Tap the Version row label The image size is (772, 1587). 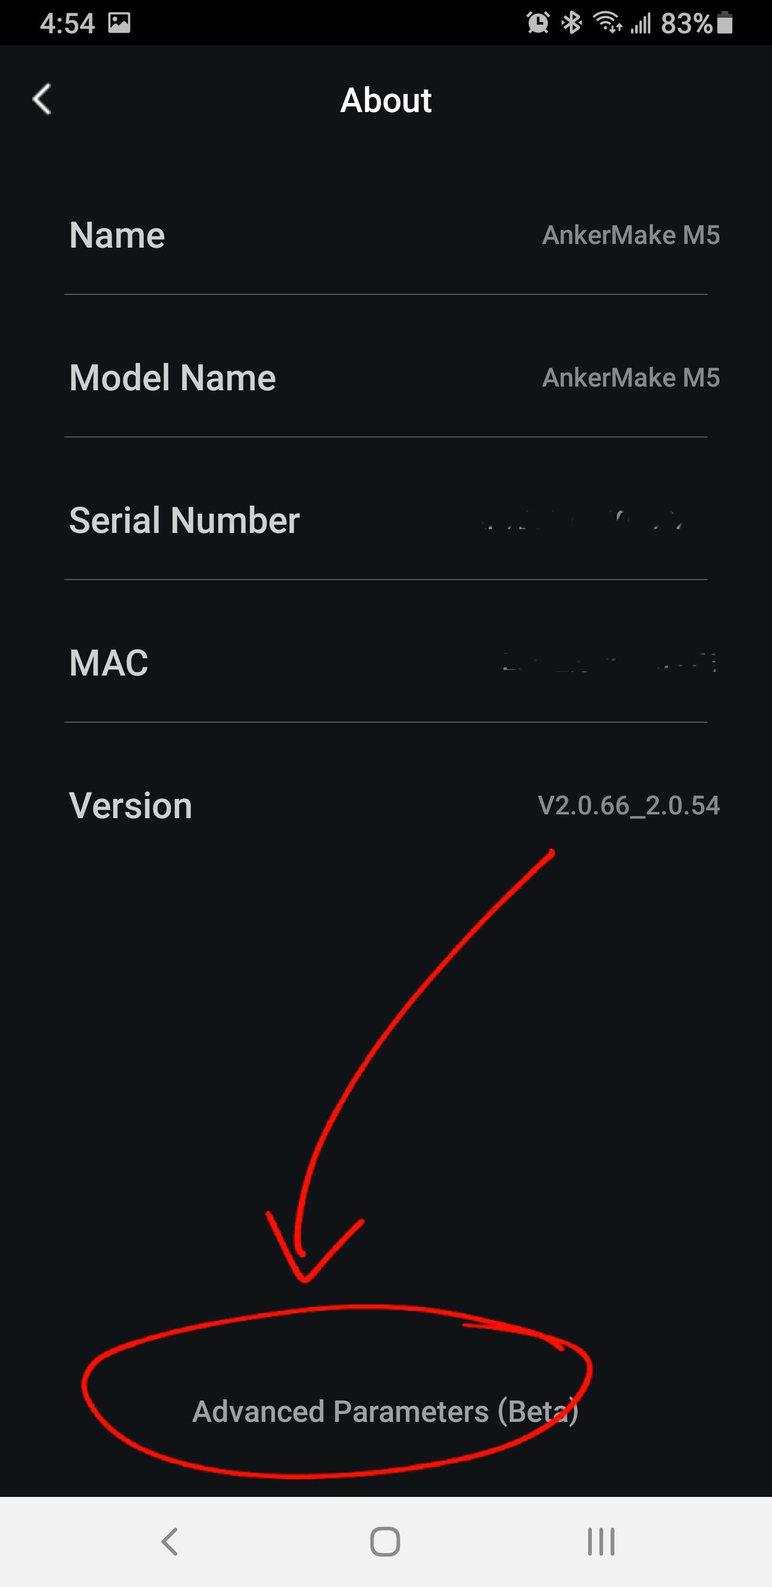click(x=131, y=806)
